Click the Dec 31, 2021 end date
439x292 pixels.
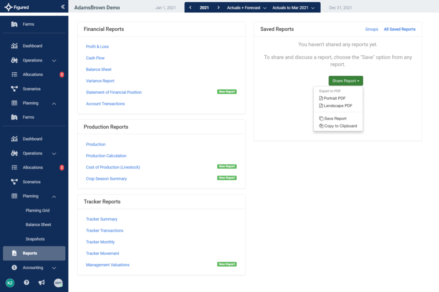pos(340,8)
